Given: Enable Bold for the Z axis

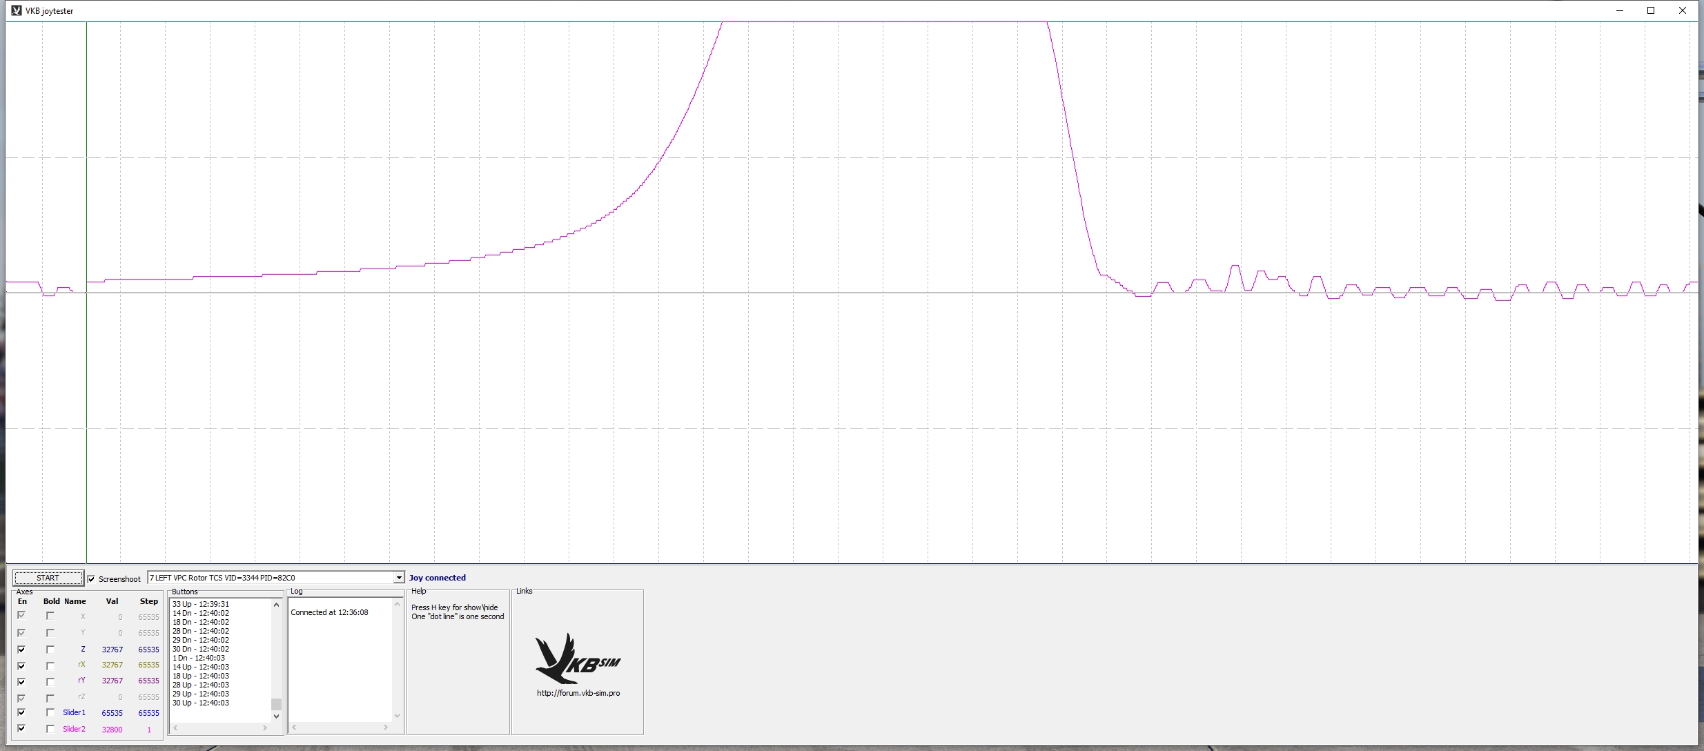Looking at the screenshot, I should click(x=50, y=650).
